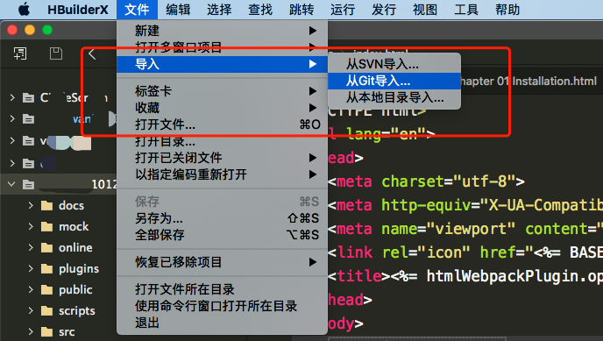Expand the mock folder chevron
Image resolution: width=603 pixels, height=341 pixels.
point(31,227)
